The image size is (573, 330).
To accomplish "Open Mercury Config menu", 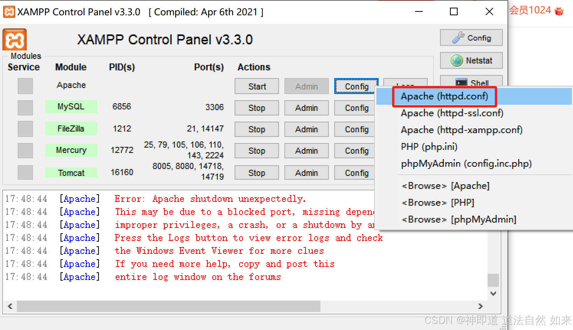I will click(355, 151).
